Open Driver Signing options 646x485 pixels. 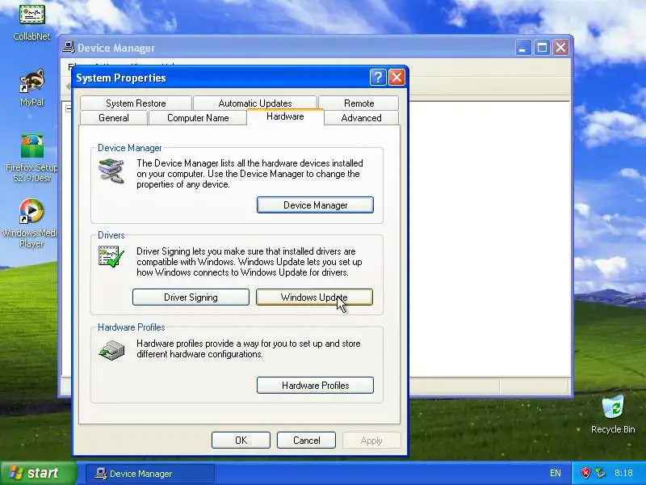point(191,297)
